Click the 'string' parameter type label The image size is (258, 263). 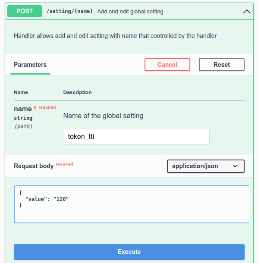(x=23, y=118)
